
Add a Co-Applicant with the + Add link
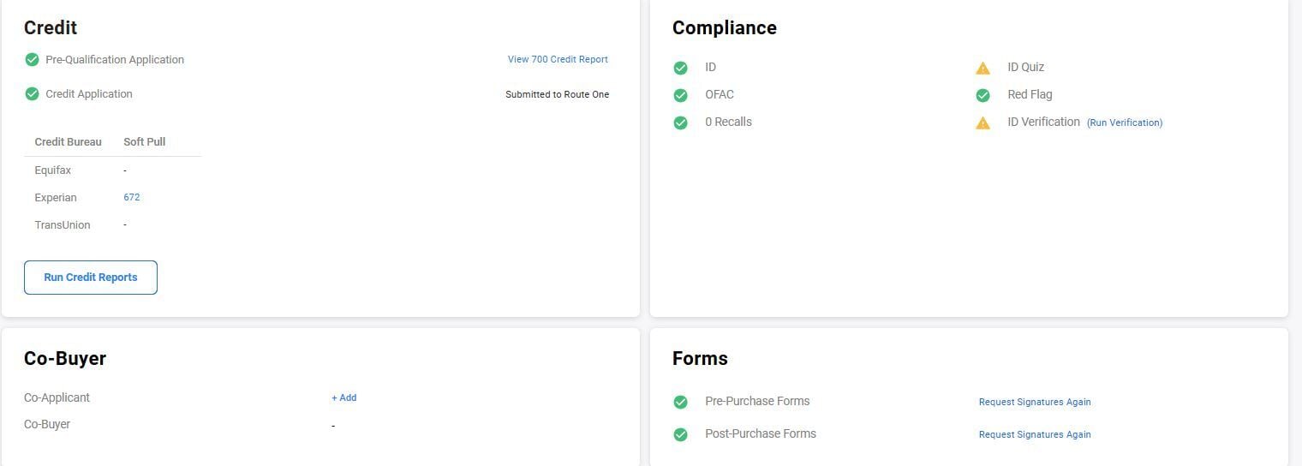click(344, 397)
